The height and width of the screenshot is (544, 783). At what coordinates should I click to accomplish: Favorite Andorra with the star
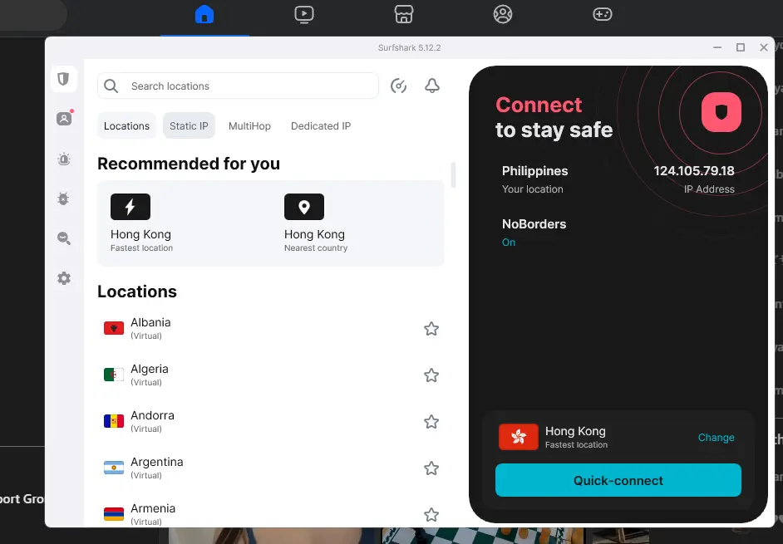(x=431, y=422)
